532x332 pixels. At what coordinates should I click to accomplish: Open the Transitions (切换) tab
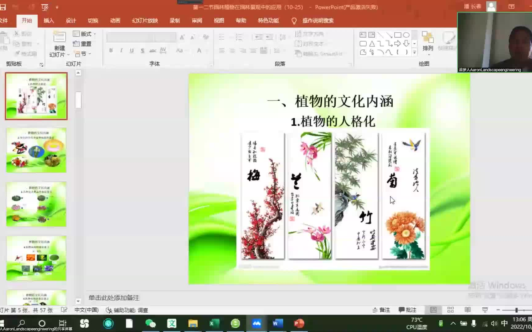(93, 21)
